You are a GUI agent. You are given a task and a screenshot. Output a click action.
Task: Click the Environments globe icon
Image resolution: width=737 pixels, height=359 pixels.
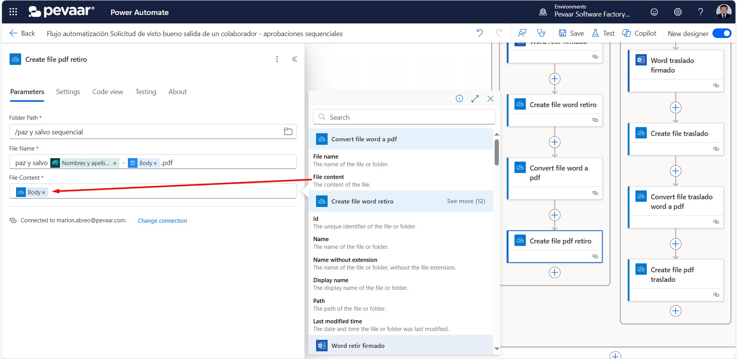pos(543,12)
